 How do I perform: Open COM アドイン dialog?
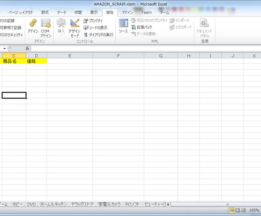46,28
